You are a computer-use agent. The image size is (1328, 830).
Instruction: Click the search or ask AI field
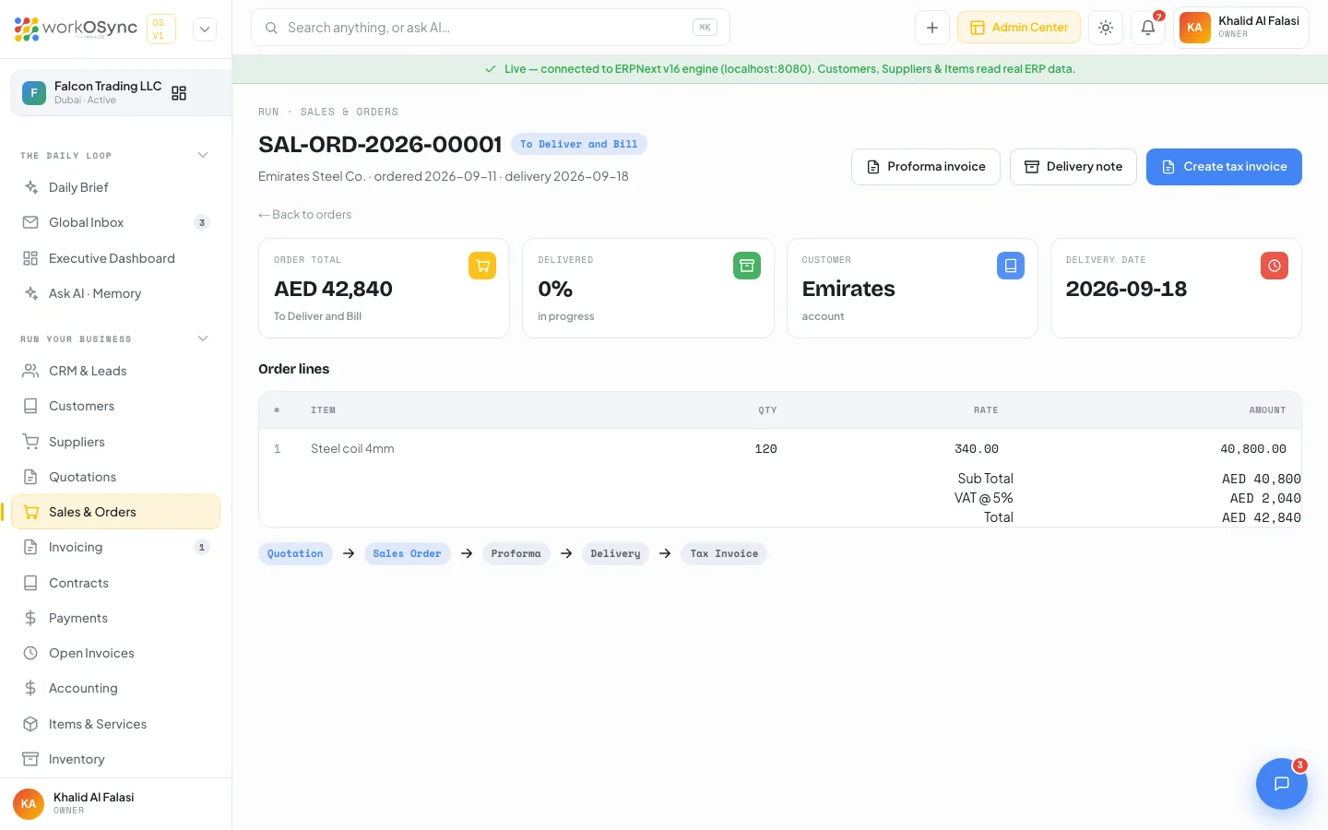click(491, 28)
